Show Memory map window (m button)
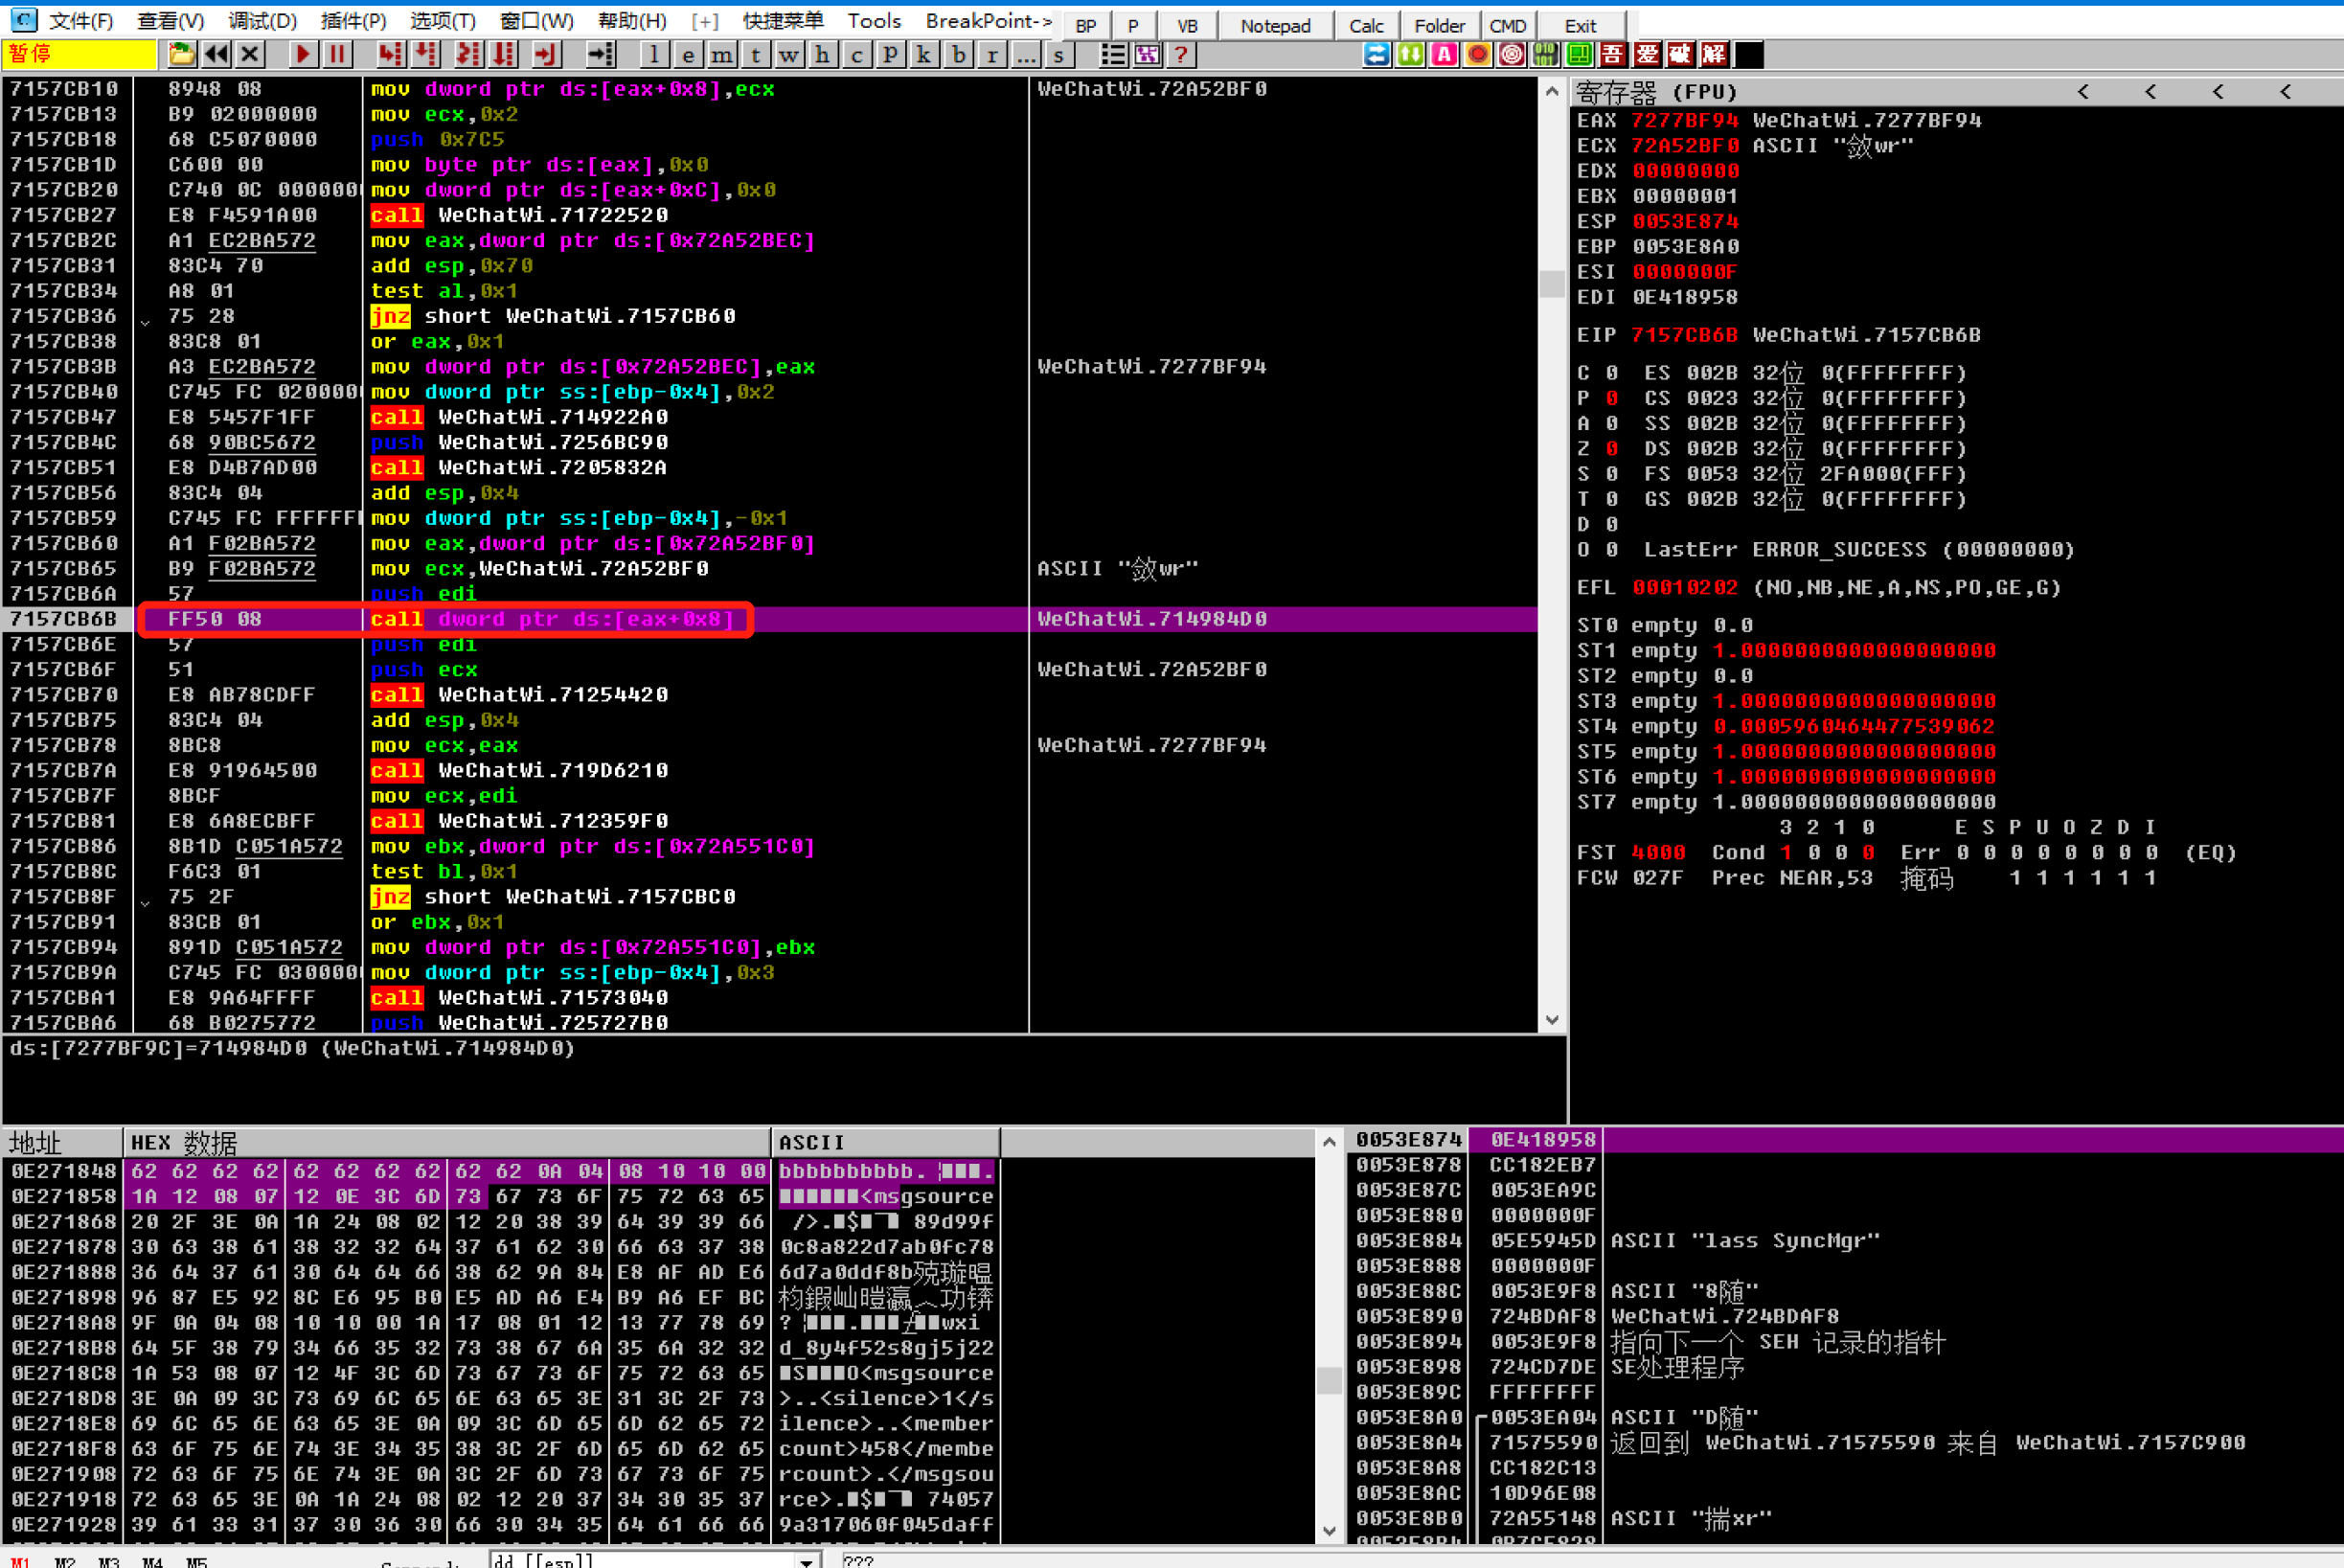 721,55
